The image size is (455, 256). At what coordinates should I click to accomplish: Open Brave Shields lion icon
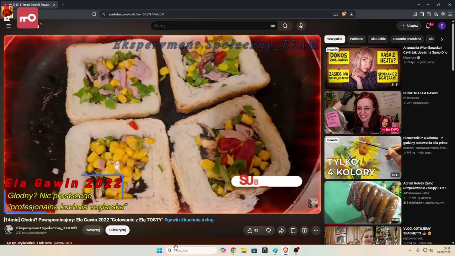coord(344,14)
